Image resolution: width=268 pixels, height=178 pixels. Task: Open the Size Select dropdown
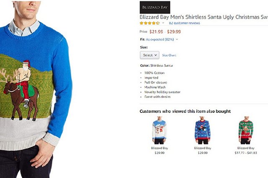point(149,55)
